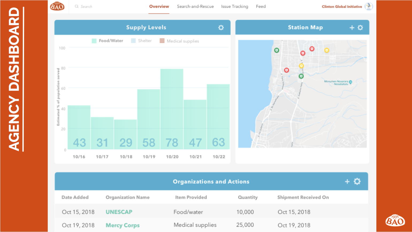This screenshot has width=412, height=232.
Task: Click the Station Map plus icon
Action: [x=352, y=27]
